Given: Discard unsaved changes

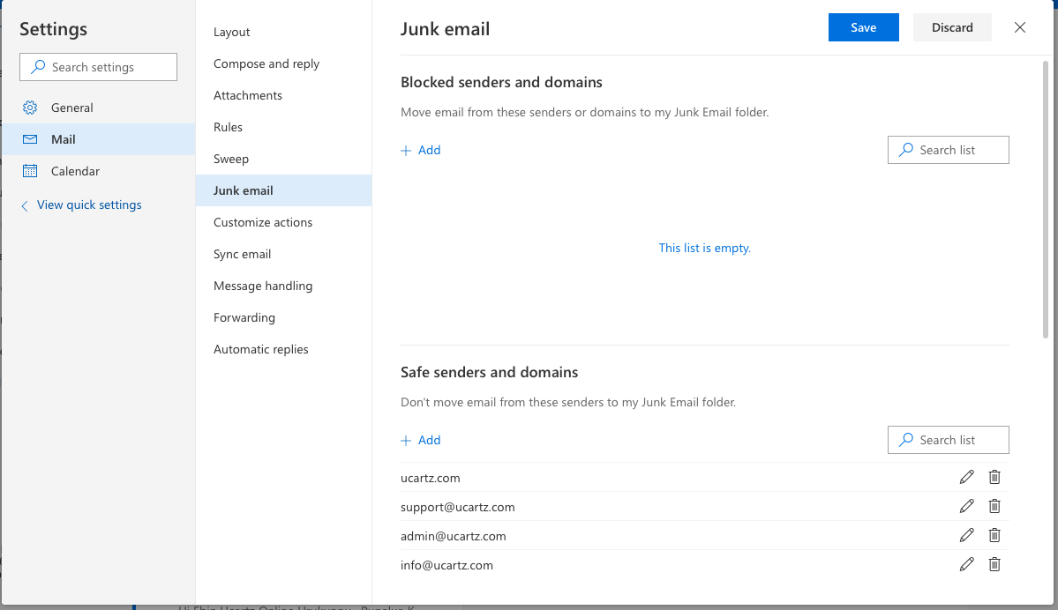Looking at the screenshot, I should pos(951,27).
